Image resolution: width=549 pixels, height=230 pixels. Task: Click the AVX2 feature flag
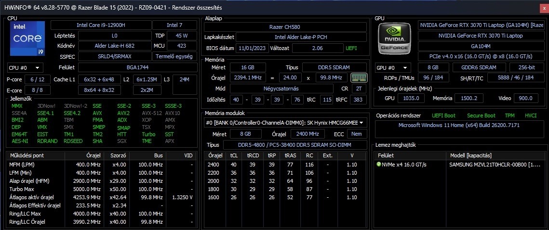pos(123,113)
